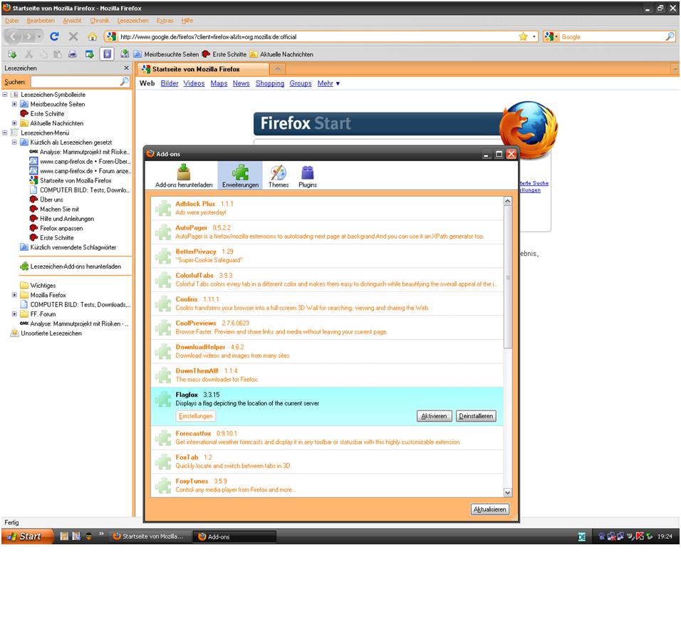Image resolution: width=681 pixels, height=617 pixels.
Task: Open the Hilfe menu
Action: [x=187, y=21]
